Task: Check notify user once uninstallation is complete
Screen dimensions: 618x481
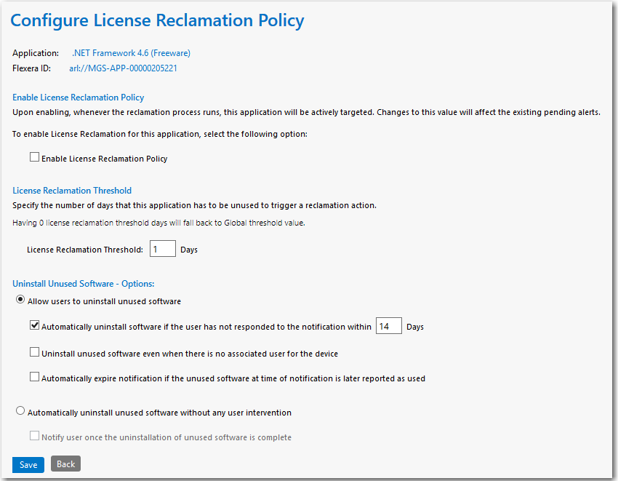Action: tap(34, 435)
